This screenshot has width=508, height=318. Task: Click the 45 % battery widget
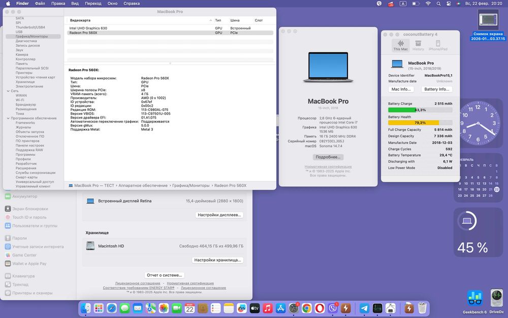point(478,233)
